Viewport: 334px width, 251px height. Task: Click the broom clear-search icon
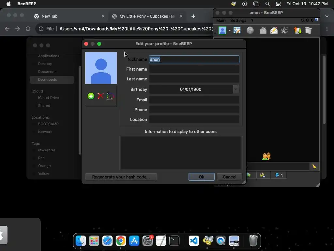click(314, 166)
